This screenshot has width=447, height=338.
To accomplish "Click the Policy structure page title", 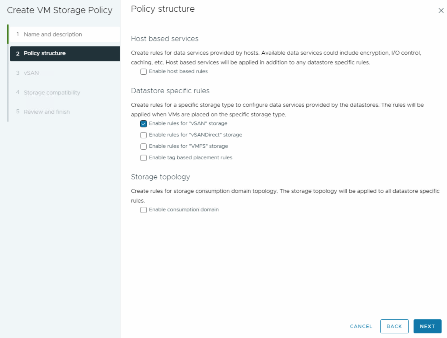I will click(x=163, y=9).
